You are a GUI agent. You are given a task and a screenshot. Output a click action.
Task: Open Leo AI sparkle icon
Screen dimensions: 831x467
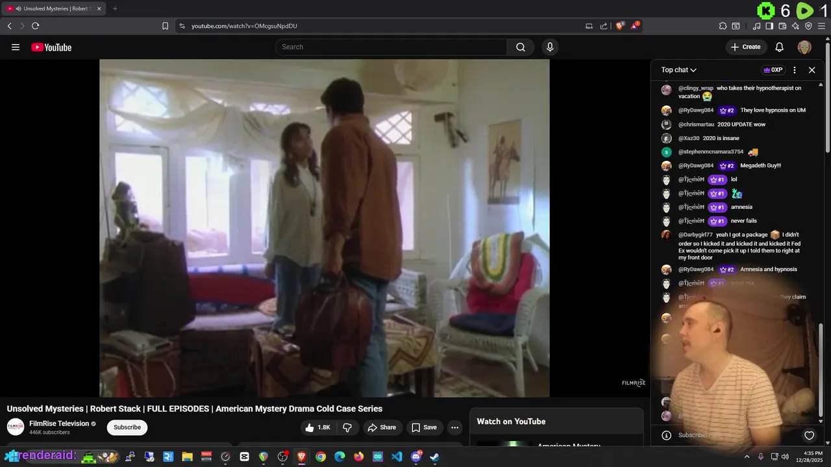point(795,26)
